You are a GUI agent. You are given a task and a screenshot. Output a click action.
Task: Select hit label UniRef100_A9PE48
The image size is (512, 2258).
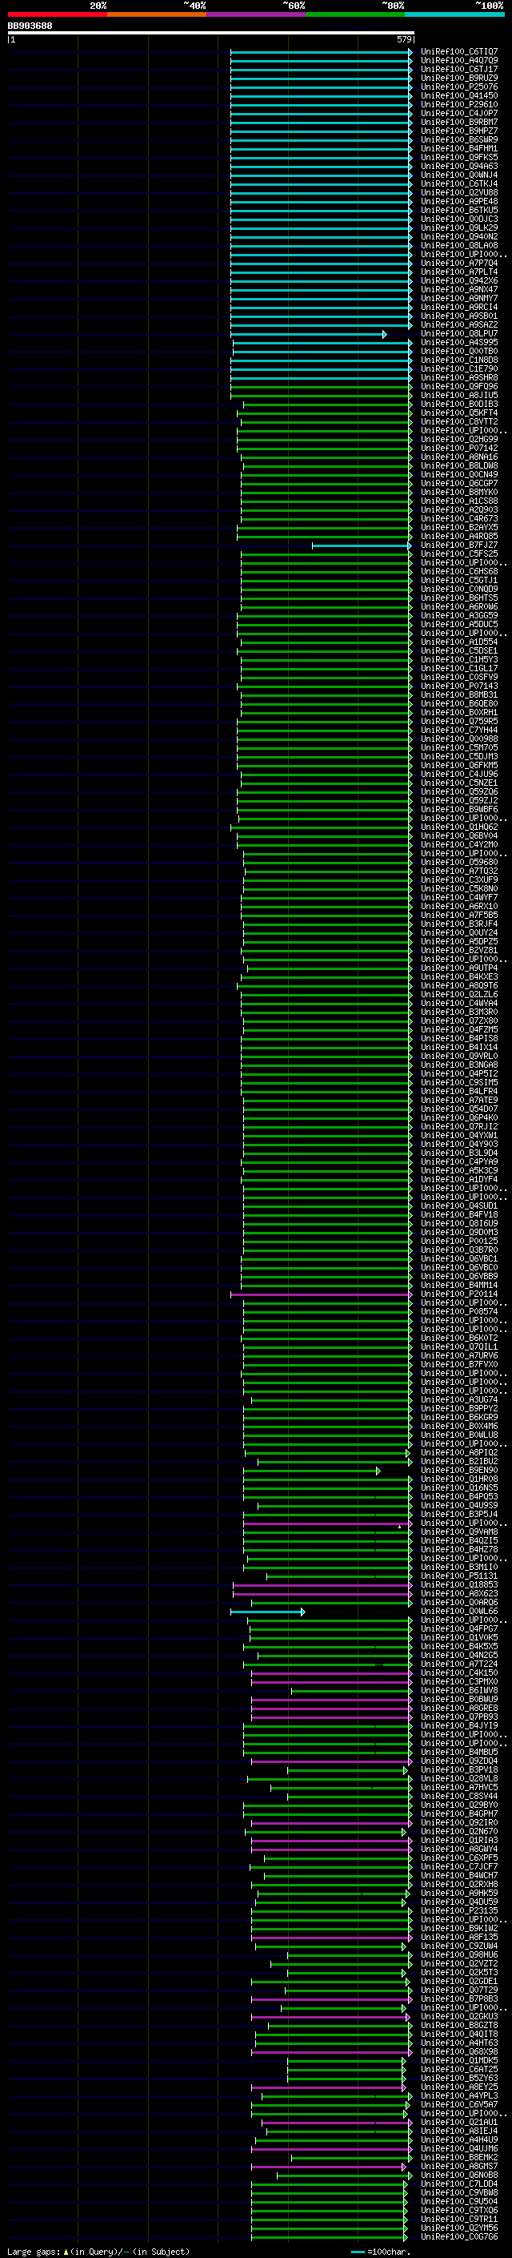click(459, 202)
